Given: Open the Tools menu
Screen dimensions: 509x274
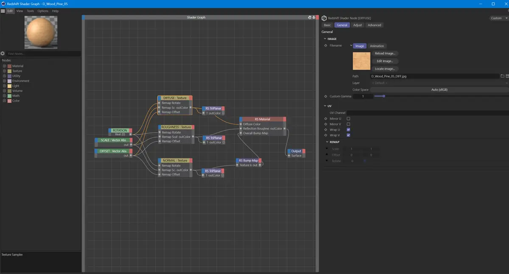Looking at the screenshot, I should pyautogui.click(x=31, y=11).
